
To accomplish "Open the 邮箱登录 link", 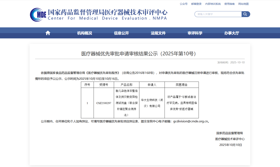I will 196,4.
